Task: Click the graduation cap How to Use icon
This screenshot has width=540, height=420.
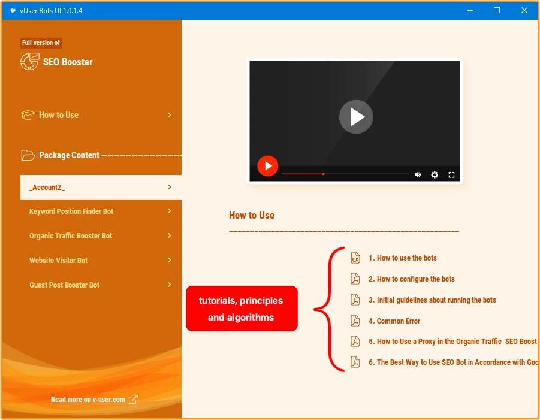Action: (28, 115)
